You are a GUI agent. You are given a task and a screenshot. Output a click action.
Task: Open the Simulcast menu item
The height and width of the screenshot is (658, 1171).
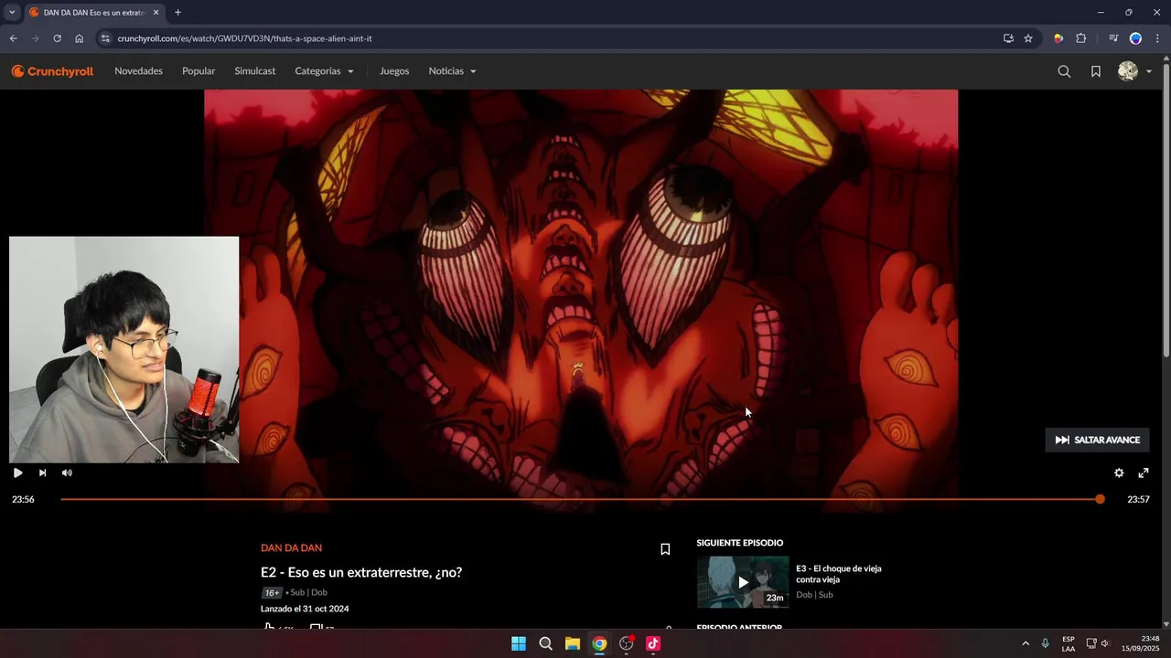[x=254, y=71]
